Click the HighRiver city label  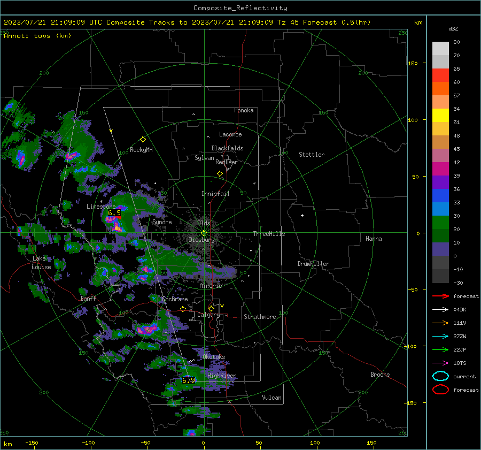(x=221, y=376)
